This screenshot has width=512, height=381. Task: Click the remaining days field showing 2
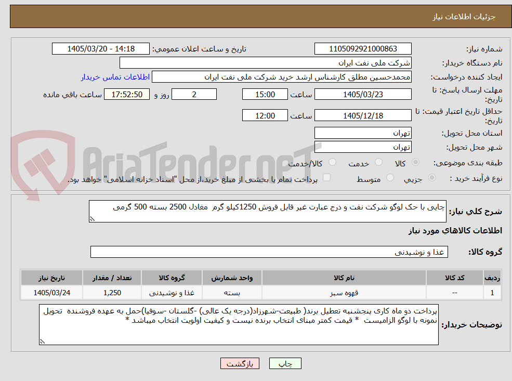194,95
